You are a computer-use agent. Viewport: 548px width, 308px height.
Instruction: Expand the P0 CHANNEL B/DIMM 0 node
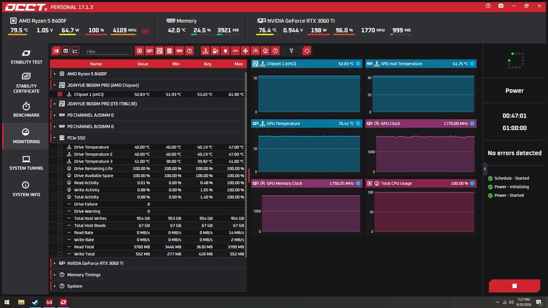[x=54, y=126]
